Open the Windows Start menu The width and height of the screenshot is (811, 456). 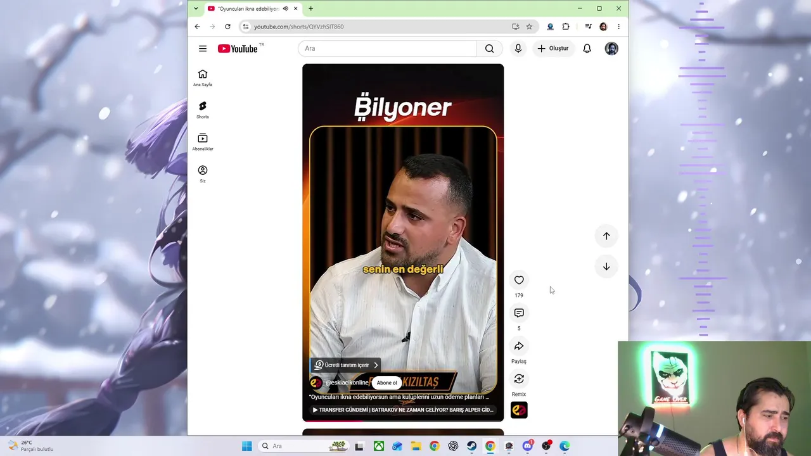click(246, 446)
